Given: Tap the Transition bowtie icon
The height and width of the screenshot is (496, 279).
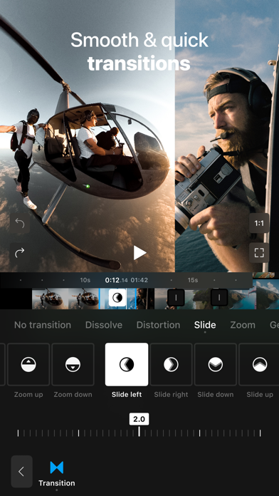Looking at the screenshot, I should tap(57, 467).
